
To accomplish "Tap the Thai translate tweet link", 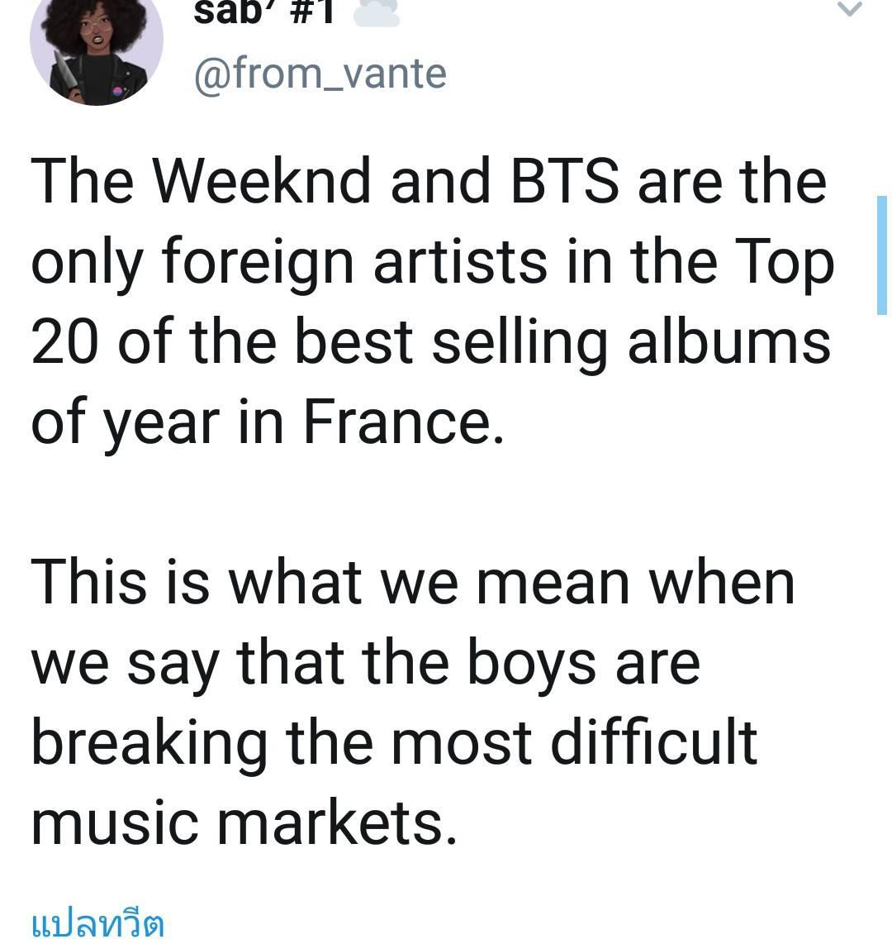I will [97, 922].
